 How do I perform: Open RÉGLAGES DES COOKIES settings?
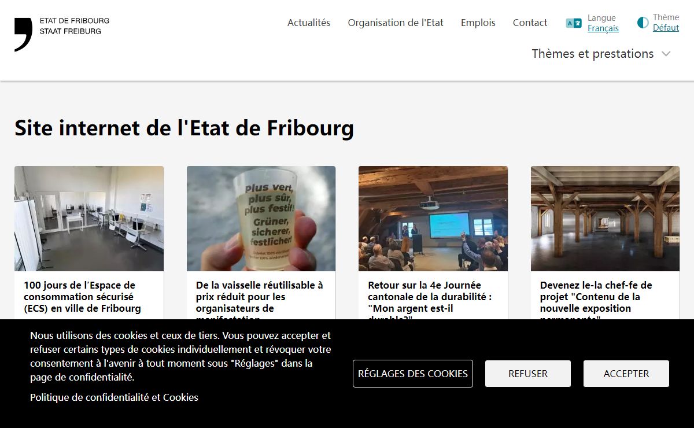pos(413,374)
